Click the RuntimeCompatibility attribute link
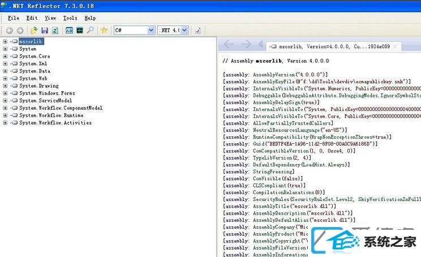This screenshot has height=257, width=421. click(281, 137)
